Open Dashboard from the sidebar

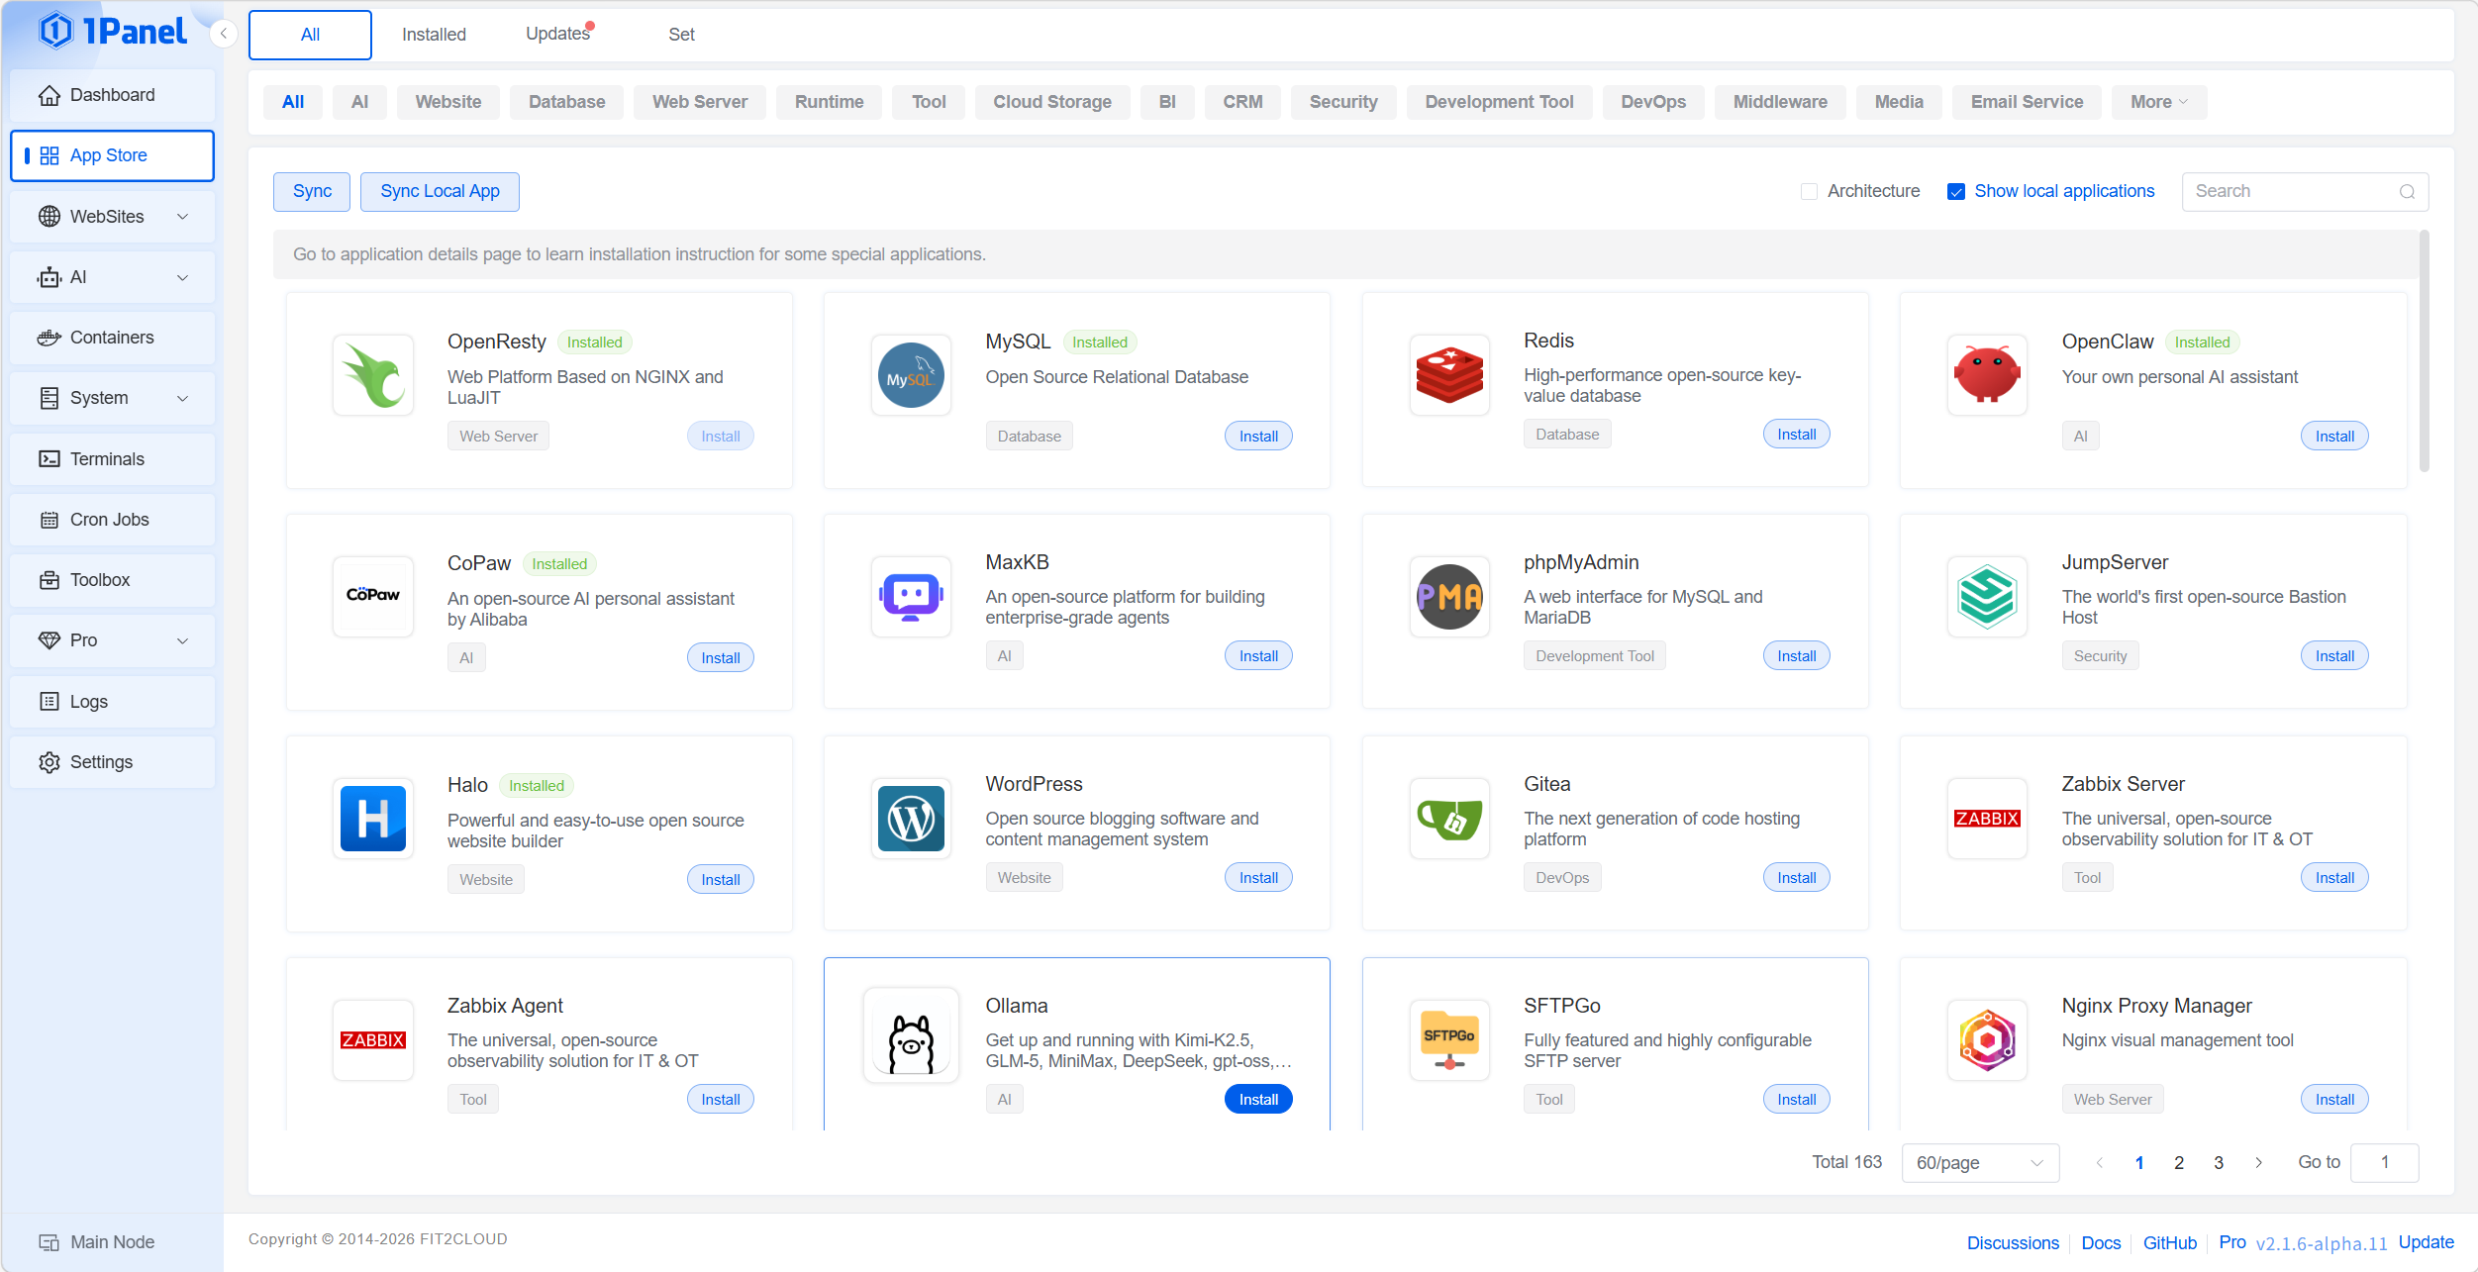112,95
